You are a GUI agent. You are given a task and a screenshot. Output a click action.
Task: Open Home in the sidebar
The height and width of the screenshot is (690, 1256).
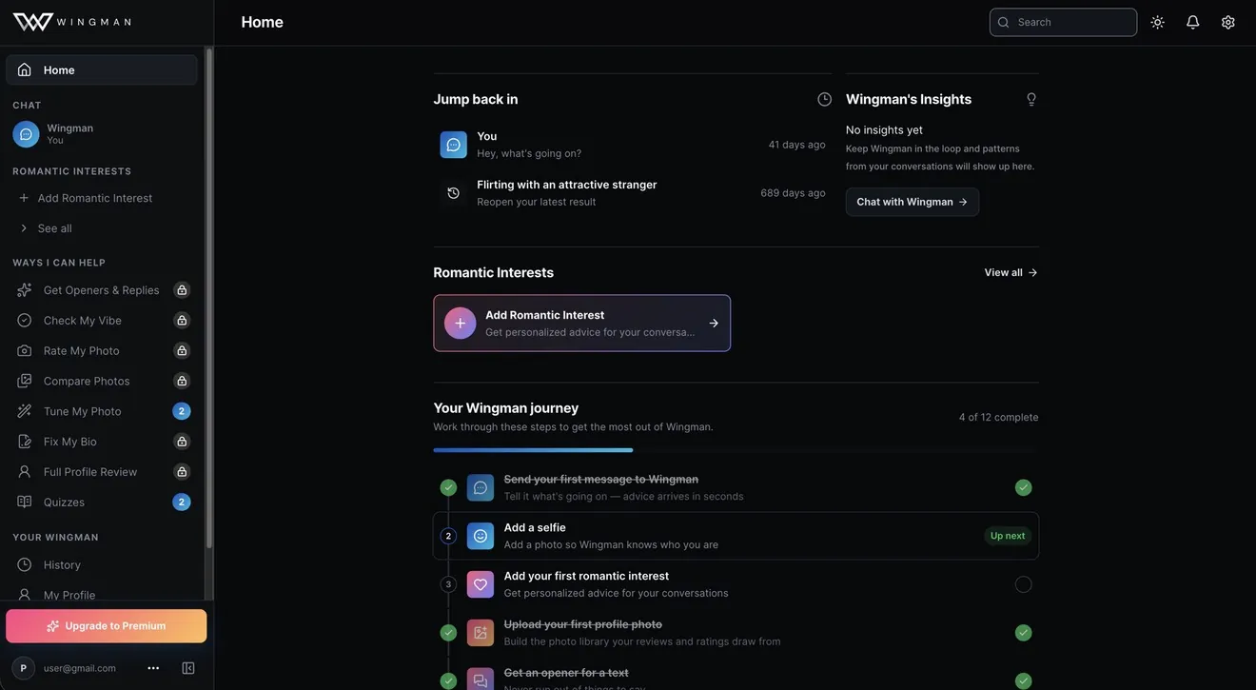coord(102,69)
